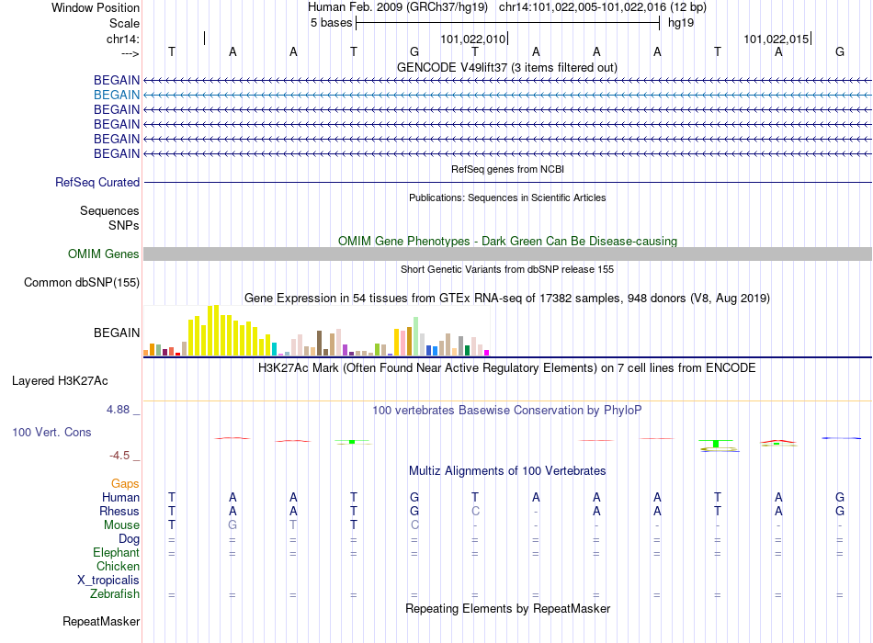Click the Scale label
Viewport: 873px width, 643px height.
pyautogui.click(x=125, y=23)
